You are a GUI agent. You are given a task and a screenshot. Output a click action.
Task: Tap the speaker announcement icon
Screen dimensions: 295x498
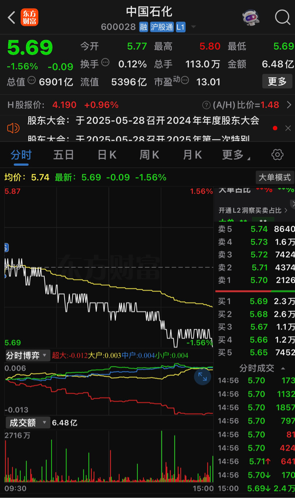tap(13, 128)
